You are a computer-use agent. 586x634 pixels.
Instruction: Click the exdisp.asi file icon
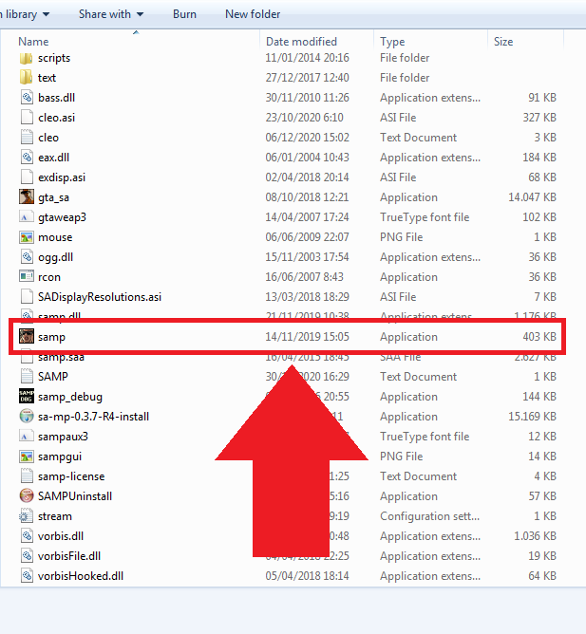pyautogui.click(x=27, y=177)
